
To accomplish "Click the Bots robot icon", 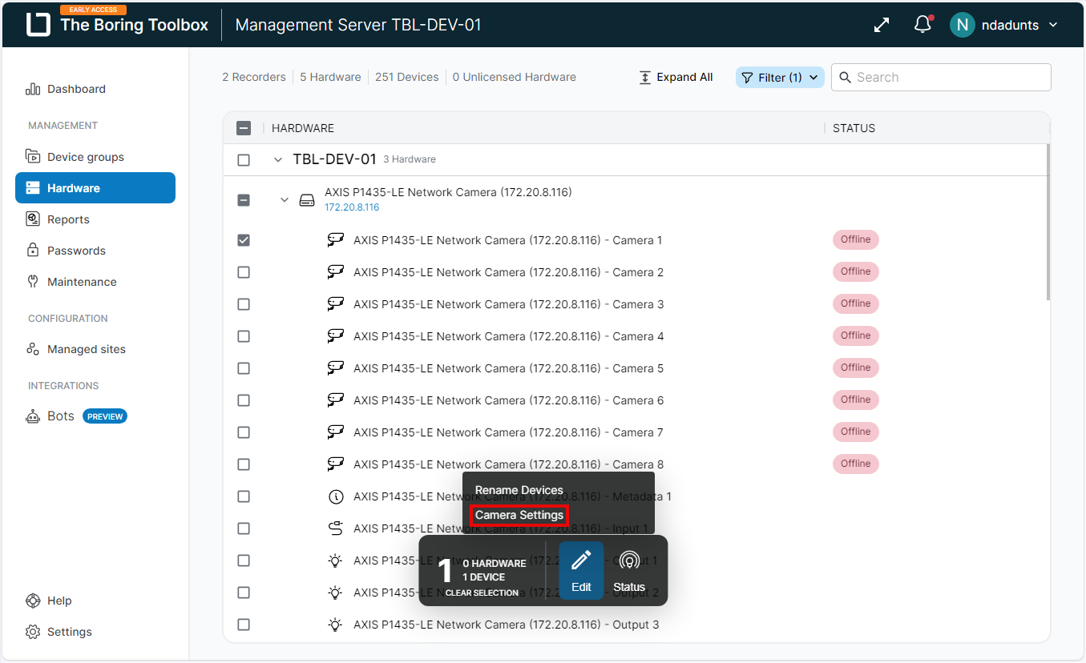I will click(33, 416).
